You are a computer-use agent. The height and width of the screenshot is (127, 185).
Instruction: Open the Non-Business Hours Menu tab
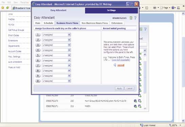(95, 23)
